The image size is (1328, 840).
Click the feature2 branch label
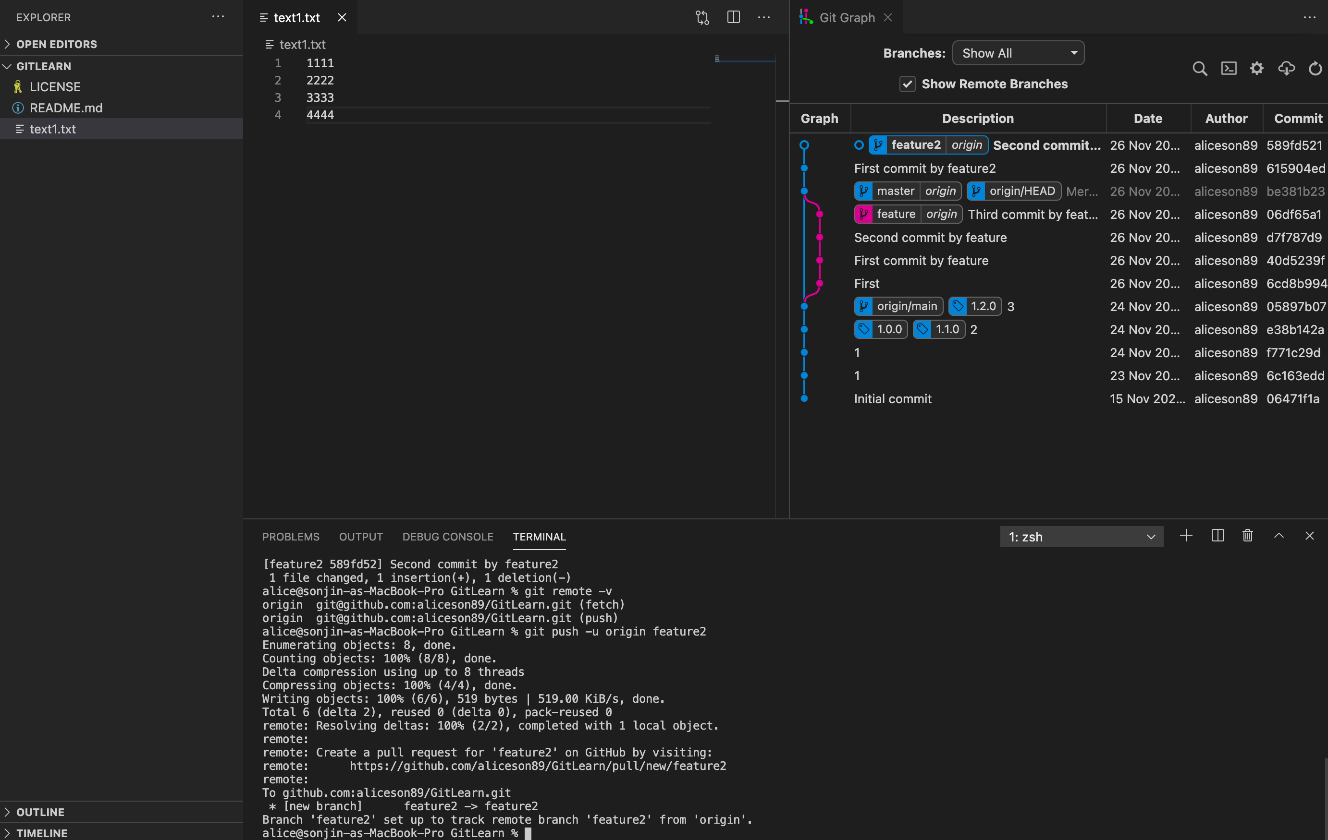(x=915, y=145)
